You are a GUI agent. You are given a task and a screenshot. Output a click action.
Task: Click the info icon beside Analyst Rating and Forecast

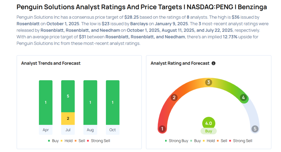pyautogui.click(x=213, y=63)
